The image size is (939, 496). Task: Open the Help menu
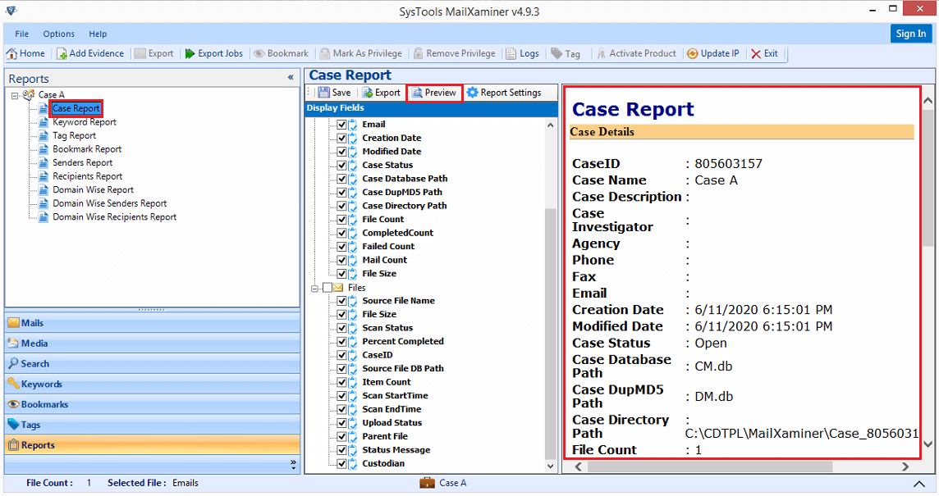[x=98, y=34]
